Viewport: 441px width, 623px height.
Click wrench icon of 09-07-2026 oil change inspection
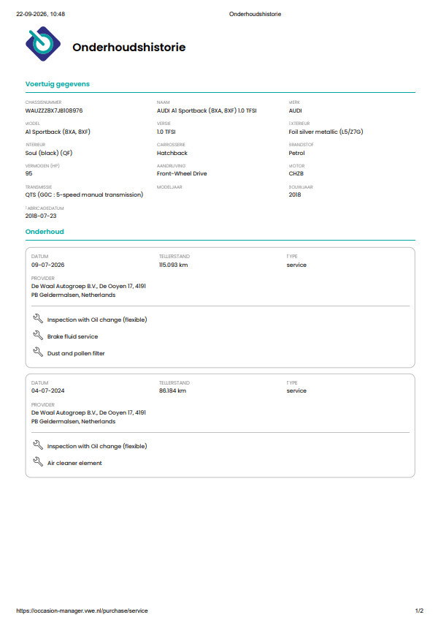[x=38, y=319]
